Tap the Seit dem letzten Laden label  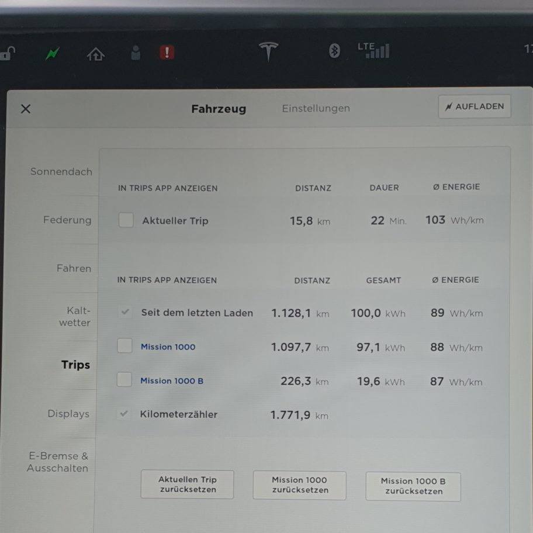coord(197,313)
